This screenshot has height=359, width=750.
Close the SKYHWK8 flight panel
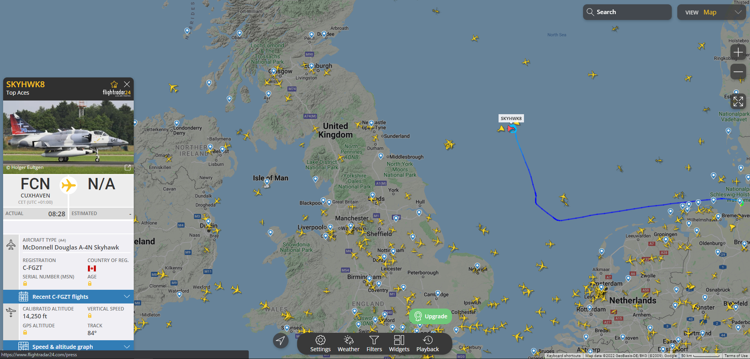point(127,84)
